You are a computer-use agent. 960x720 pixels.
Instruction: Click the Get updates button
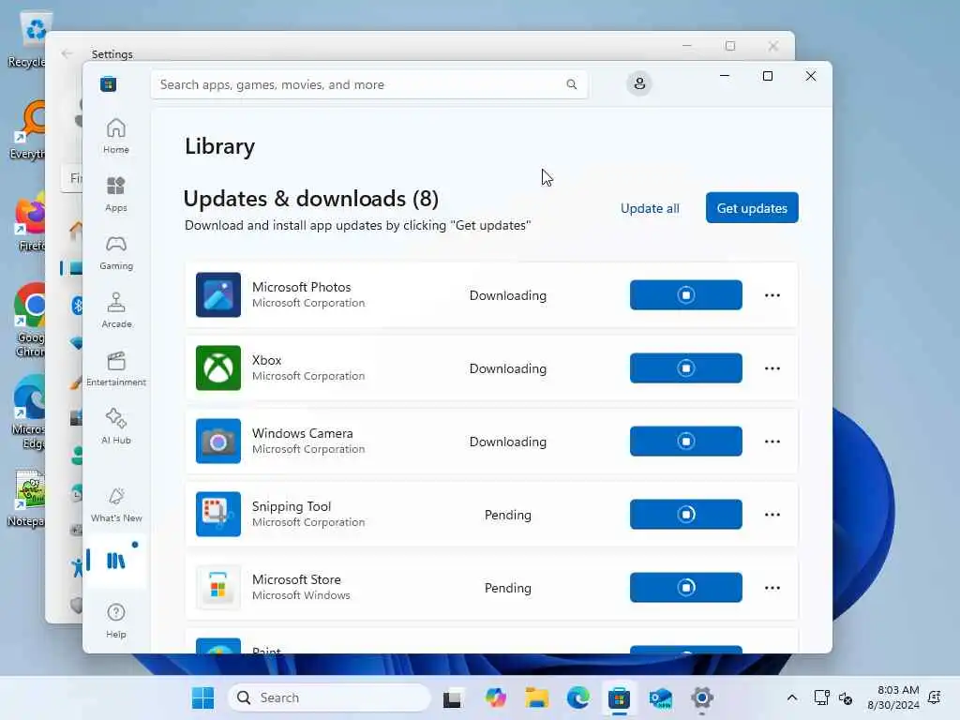tap(752, 207)
